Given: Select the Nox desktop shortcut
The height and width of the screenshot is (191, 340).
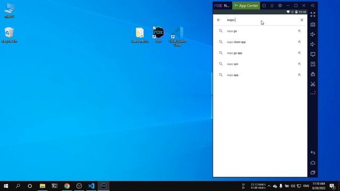Looking at the screenshot, I should (x=158, y=34).
